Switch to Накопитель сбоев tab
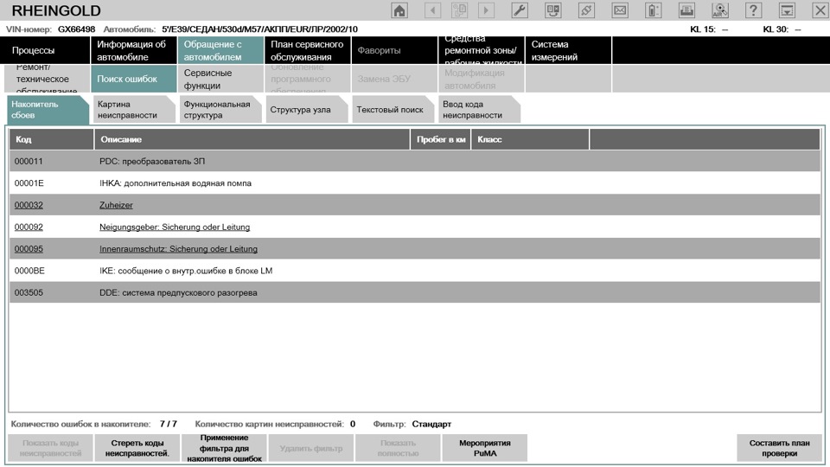The height and width of the screenshot is (467, 830). tap(48, 110)
